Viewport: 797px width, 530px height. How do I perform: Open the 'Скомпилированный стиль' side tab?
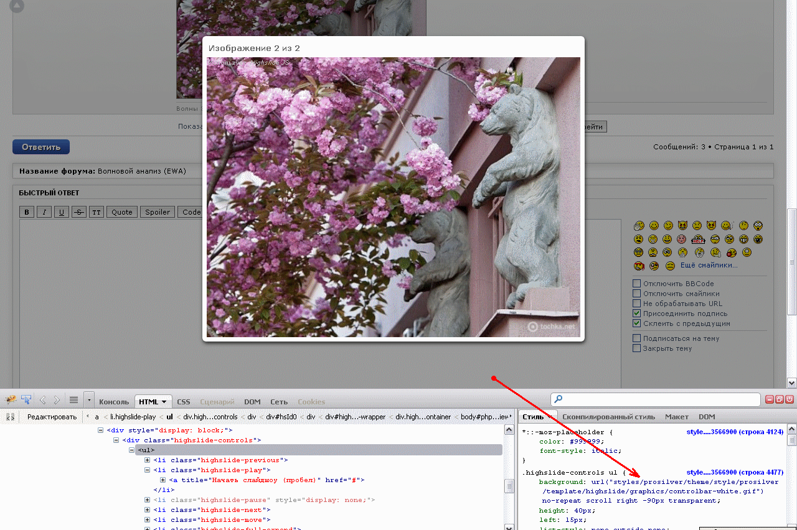[x=608, y=417]
